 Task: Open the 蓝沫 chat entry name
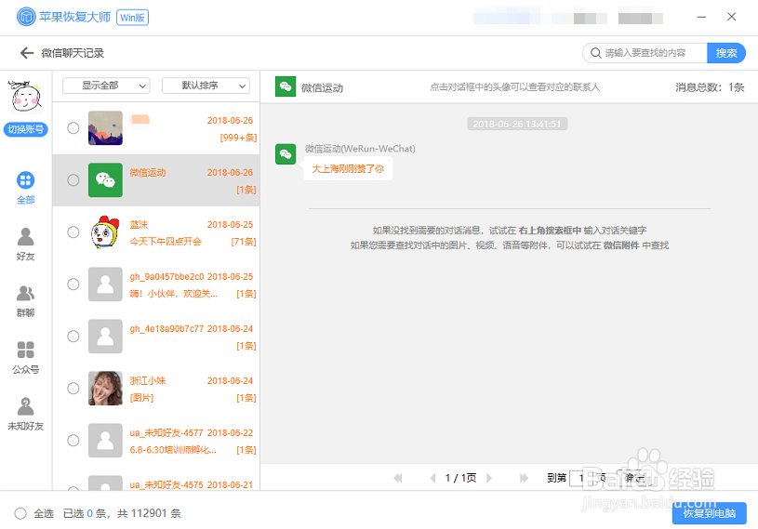(139, 225)
